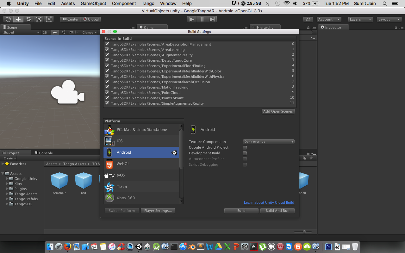Select the Tizen platform
Screen dimensions: 405x253
pos(141,187)
